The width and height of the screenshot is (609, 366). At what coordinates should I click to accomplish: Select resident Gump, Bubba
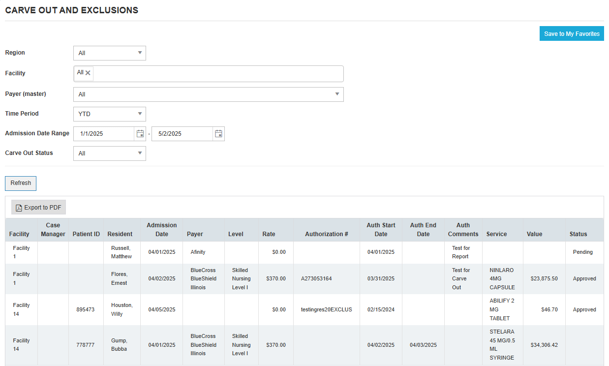(119, 345)
